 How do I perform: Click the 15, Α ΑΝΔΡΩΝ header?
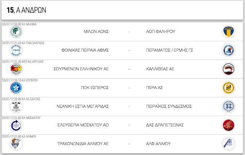point(26,10)
